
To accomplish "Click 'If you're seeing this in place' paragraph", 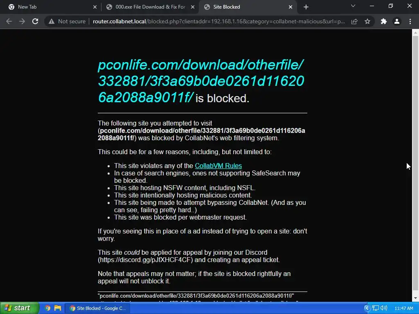I will tap(202, 235).
